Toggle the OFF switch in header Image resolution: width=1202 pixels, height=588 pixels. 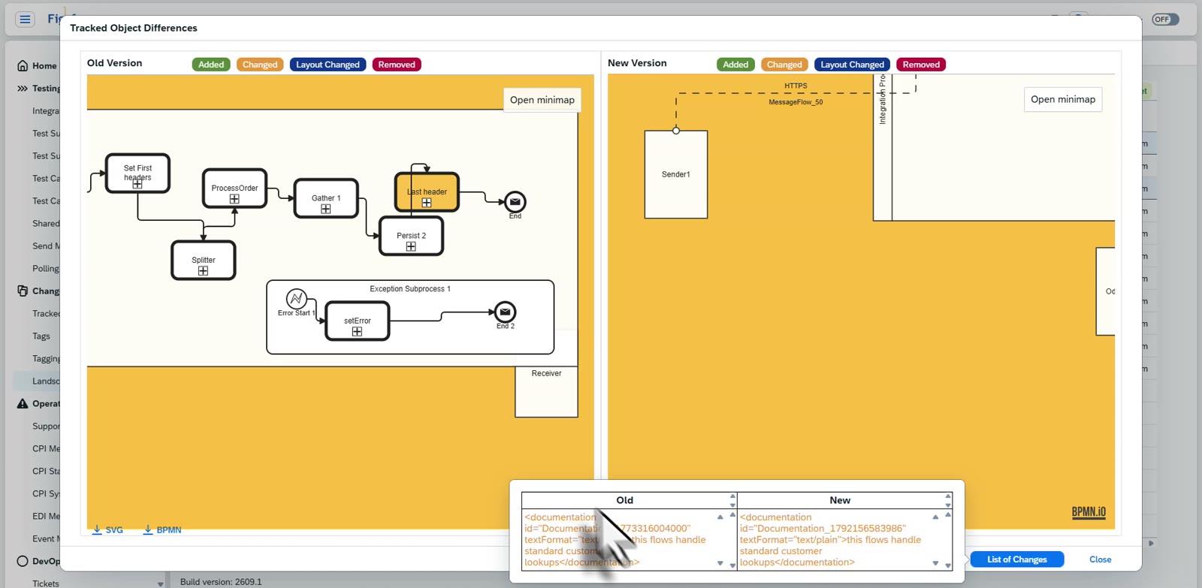point(1165,20)
